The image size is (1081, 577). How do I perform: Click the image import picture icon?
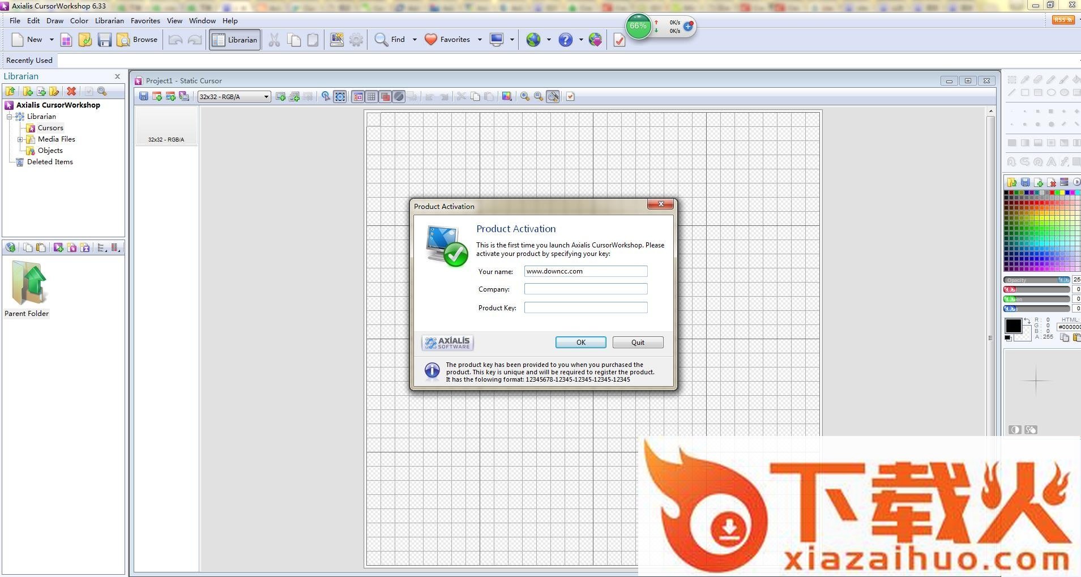(337, 40)
